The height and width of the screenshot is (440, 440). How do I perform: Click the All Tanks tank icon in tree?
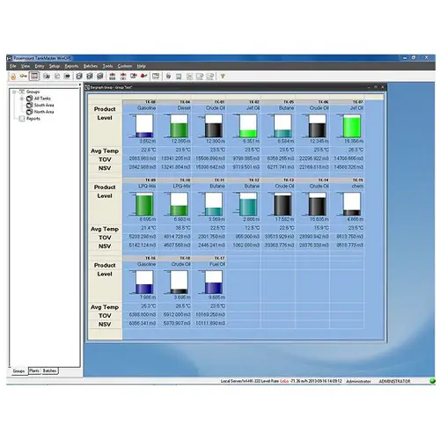click(x=29, y=99)
